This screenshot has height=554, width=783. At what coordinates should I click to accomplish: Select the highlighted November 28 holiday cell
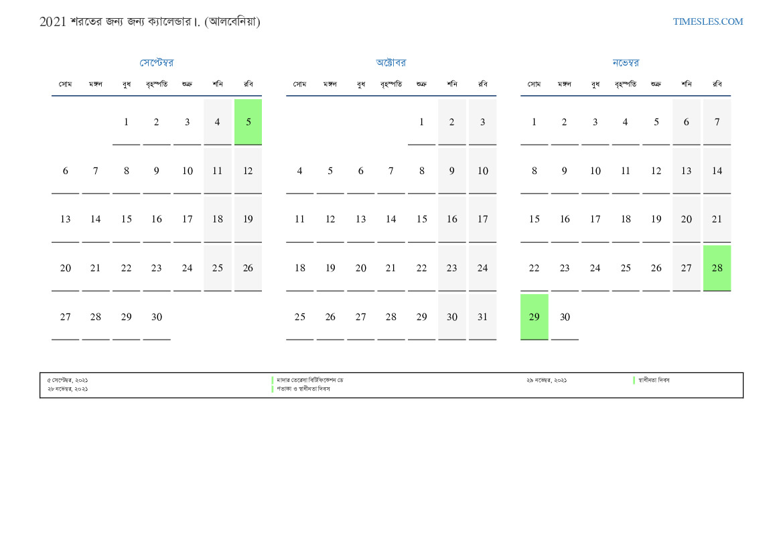717,268
